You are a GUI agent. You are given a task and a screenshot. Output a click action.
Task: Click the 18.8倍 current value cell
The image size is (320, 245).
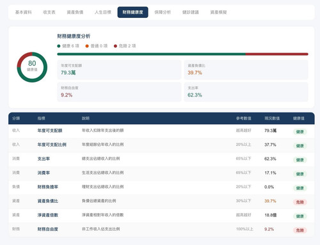pyautogui.click(x=271, y=215)
